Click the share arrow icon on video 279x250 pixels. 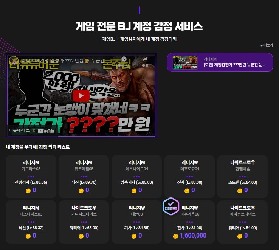tap(145, 59)
